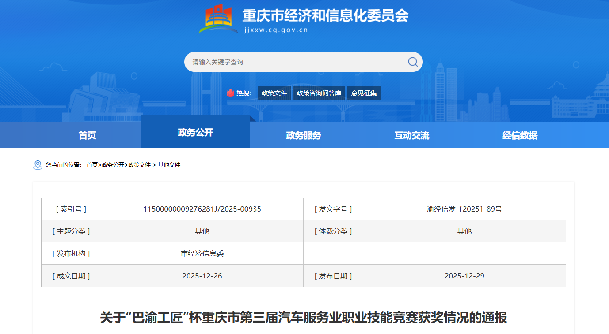Open the 经信数据 navigation tab
The width and height of the screenshot is (609, 334).
click(x=520, y=135)
